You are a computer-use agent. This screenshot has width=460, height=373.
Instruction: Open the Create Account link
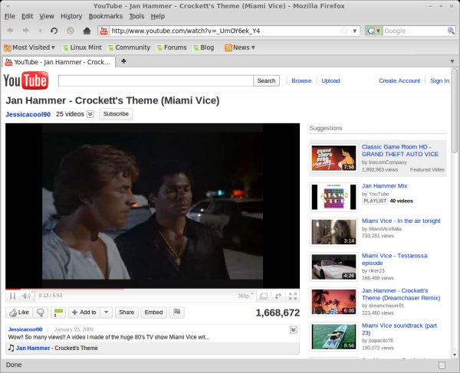coord(399,80)
